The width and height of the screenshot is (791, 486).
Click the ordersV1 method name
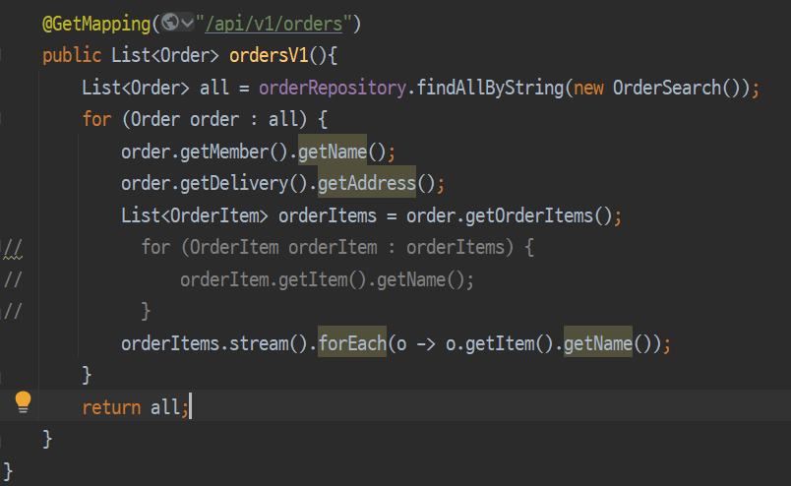[269, 55]
